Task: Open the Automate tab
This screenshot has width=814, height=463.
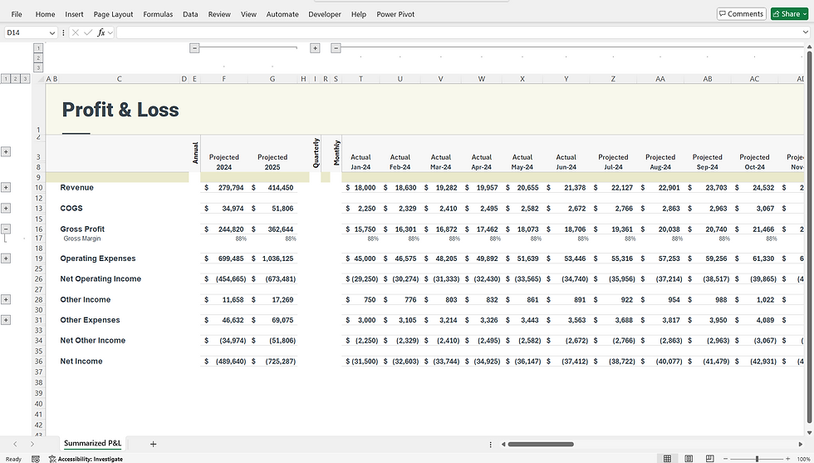Action: tap(282, 14)
